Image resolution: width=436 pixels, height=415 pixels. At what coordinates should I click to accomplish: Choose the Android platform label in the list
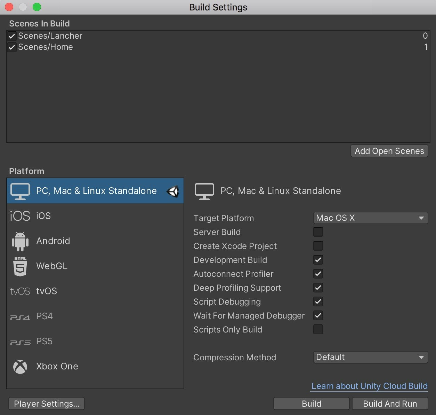pos(53,241)
